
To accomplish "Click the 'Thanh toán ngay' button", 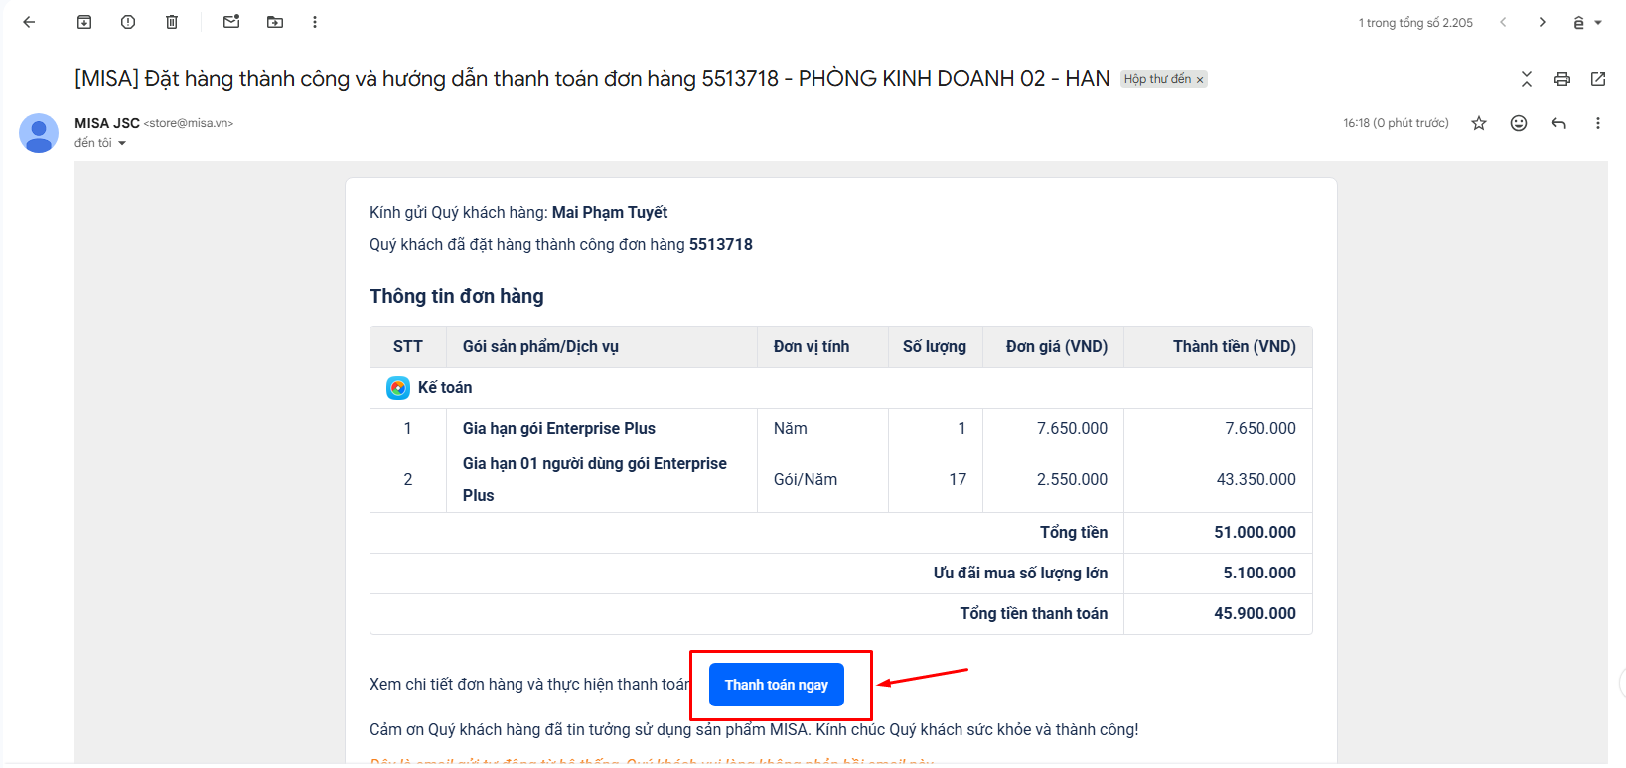I will pos(777,685).
